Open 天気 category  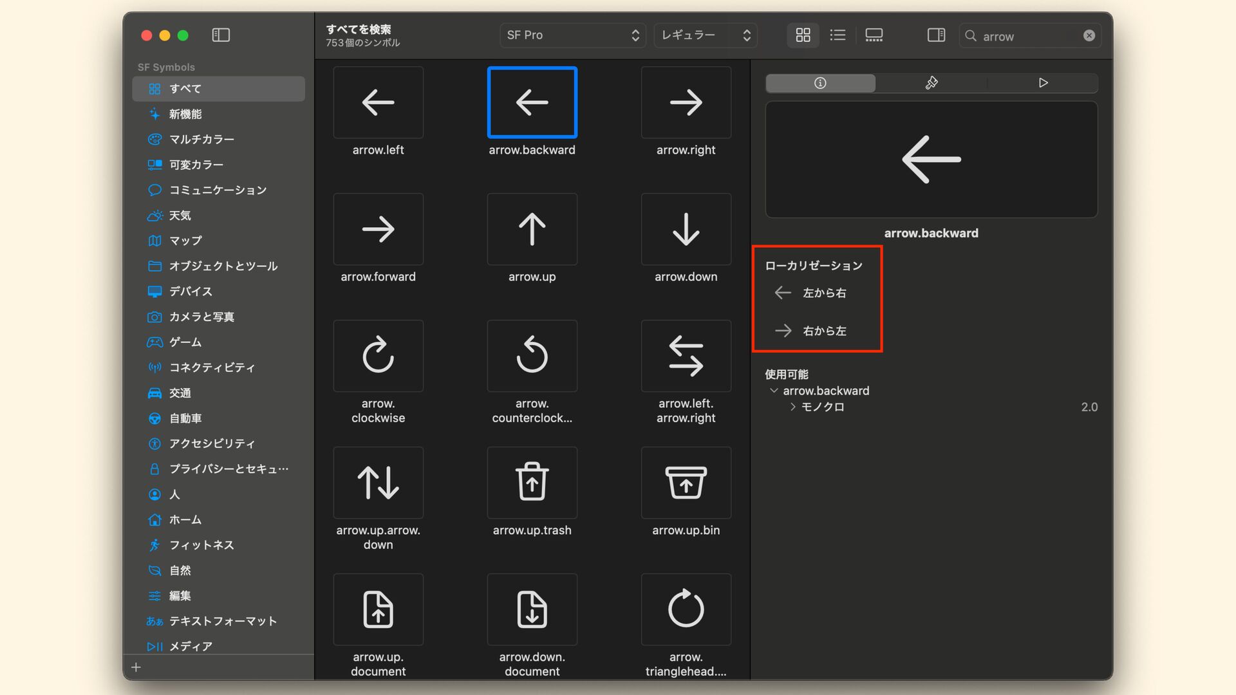(x=218, y=216)
